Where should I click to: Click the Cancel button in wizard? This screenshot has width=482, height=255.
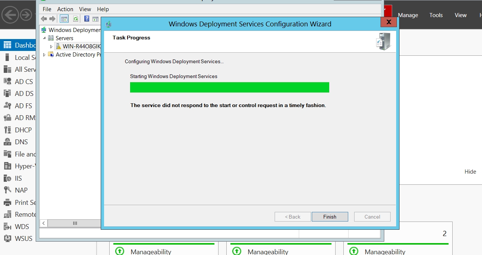[x=372, y=217]
